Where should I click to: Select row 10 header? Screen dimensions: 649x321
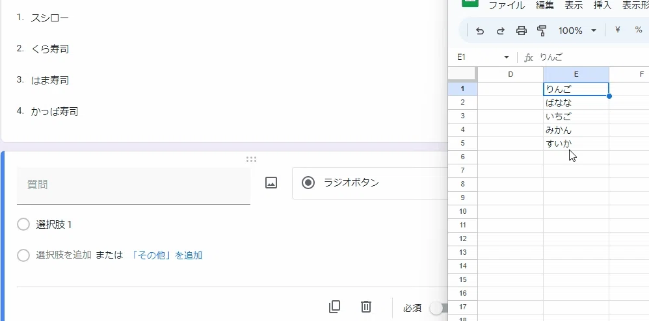[463, 211]
